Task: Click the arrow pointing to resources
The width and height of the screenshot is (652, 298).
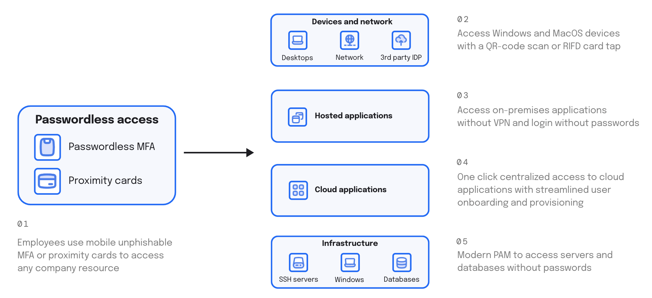Action: (x=219, y=153)
